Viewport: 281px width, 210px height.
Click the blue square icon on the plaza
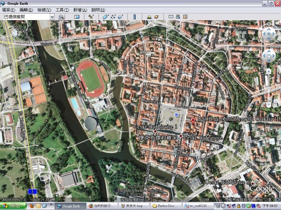(x=177, y=115)
